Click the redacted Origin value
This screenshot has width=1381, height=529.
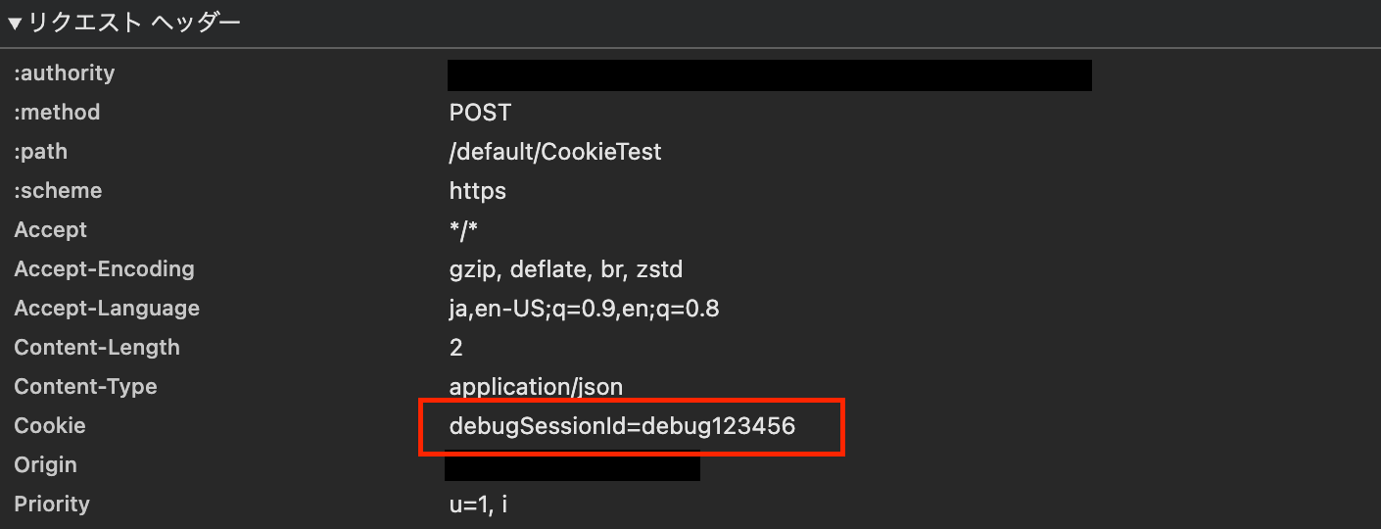click(x=572, y=465)
